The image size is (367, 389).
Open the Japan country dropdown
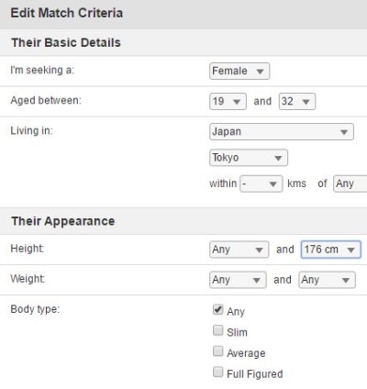[282, 132]
